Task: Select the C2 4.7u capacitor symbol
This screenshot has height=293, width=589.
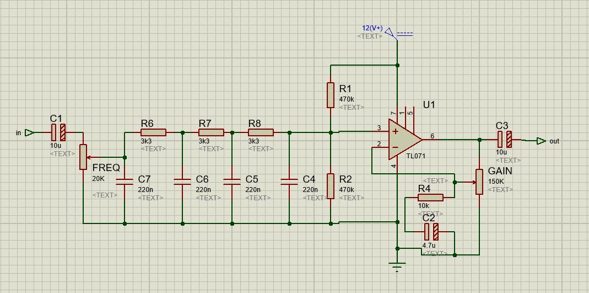Action: click(431, 232)
